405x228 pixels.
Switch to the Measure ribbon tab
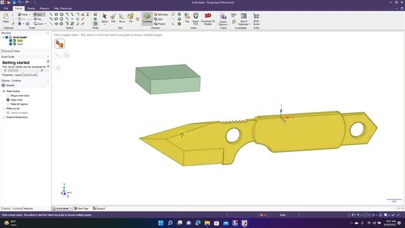[44, 8]
